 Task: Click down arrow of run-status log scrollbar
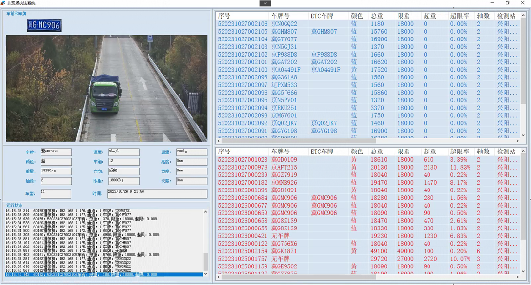click(205, 274)
